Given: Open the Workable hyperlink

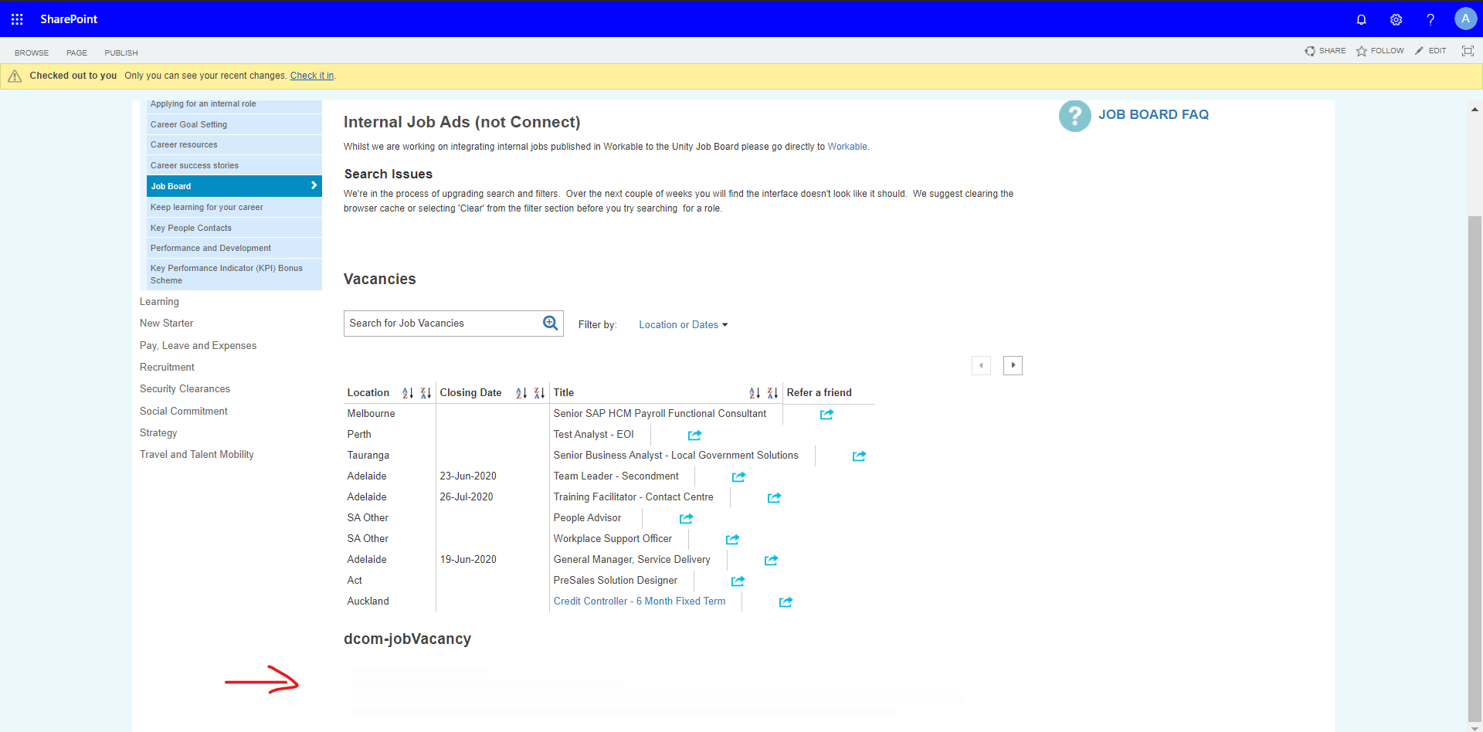Looking at the screenshot, I should point(847,146).
